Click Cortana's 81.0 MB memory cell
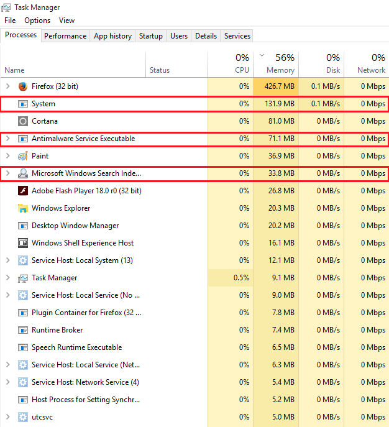389x427 pixels. point(276,121)
